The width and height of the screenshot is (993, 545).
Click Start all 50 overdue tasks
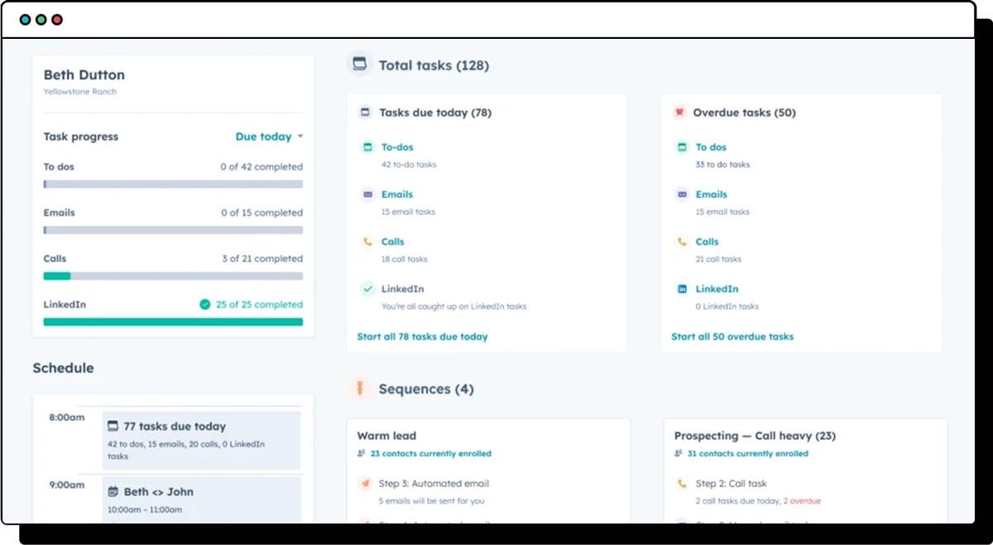click(x=732, y=337)
